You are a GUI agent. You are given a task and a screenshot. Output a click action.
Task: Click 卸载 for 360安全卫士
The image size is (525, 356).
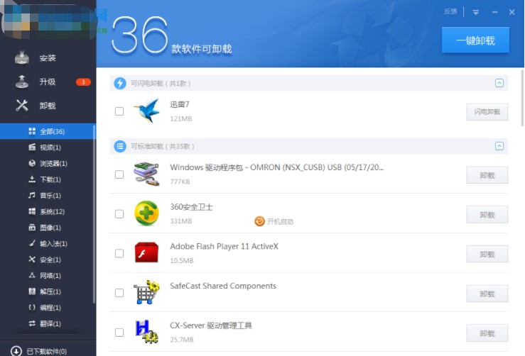point(487,215)
